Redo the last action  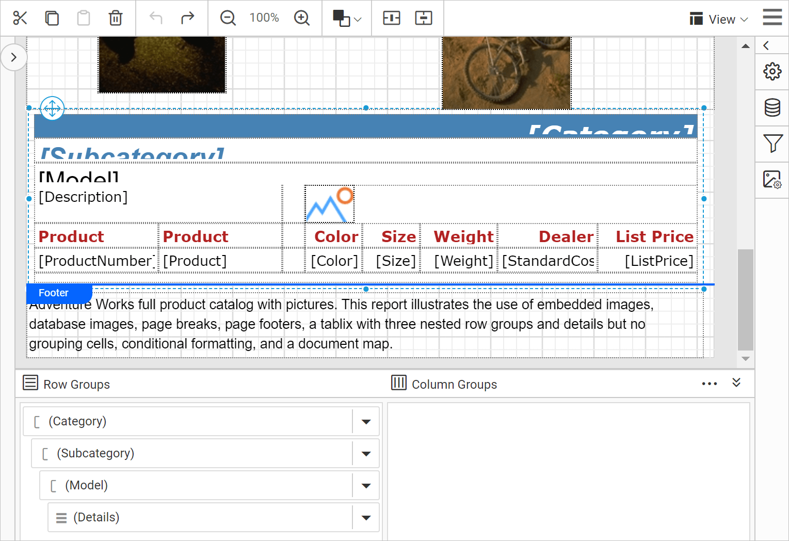coord(188,18)
